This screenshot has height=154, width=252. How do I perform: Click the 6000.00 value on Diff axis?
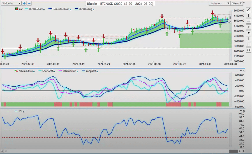pos(239,75)
